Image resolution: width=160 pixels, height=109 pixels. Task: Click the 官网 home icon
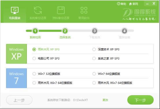coord(131,4)
